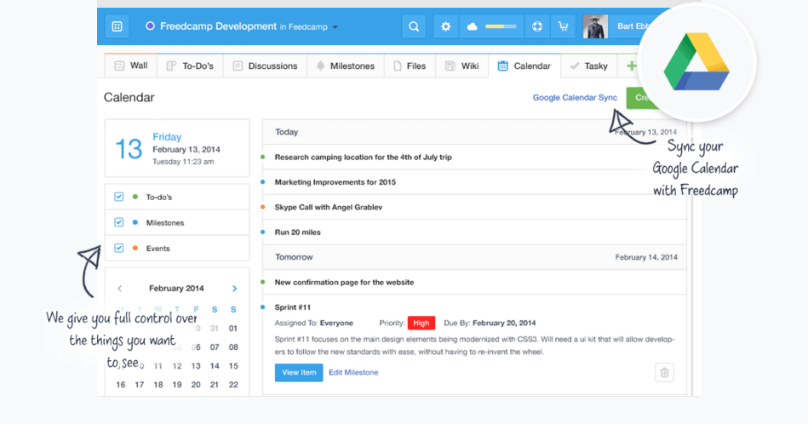The height and width of the screenshot is (424, 808).
Task: Click the cloud storage icon
Action: pyautogui.click(x=472, y=26)
